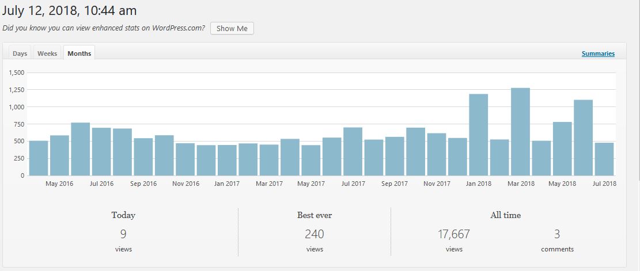Click the March 2018 bar in chart
This screenshot has height=271, width=640.
(x=520, y=132)
